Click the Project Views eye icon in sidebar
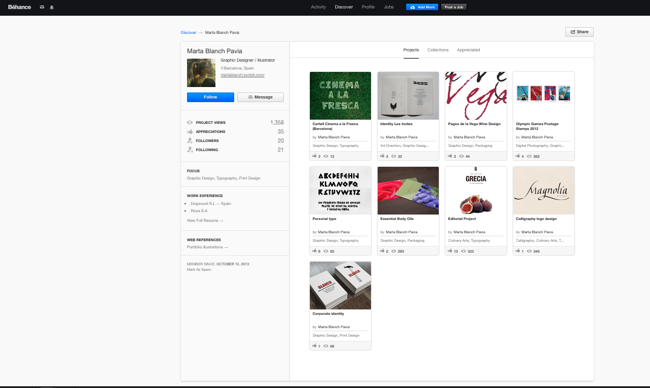The image size is (650, 388). coord(190,123)
